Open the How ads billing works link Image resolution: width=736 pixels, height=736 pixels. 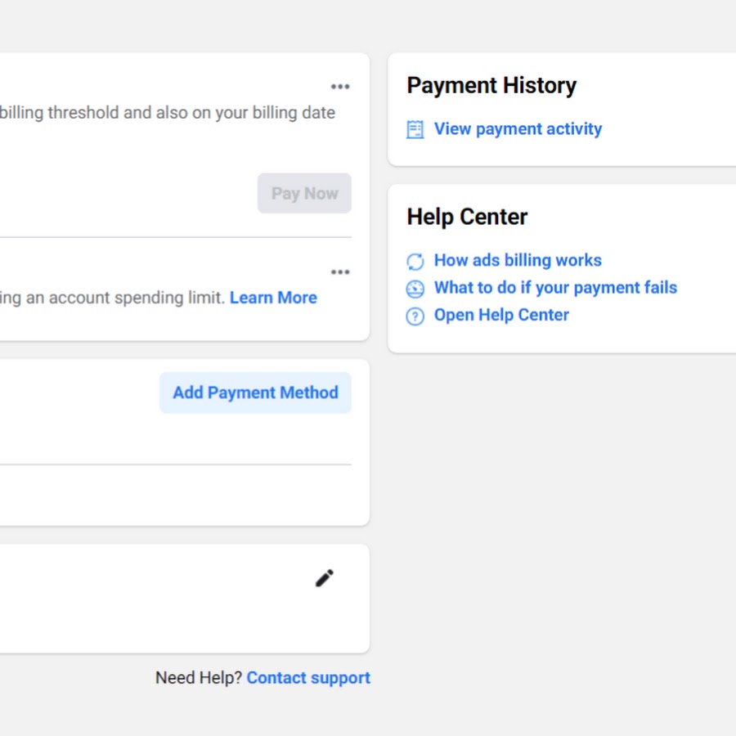point(518,260)
